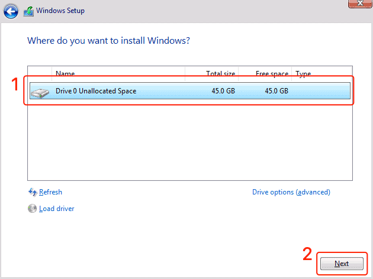This screenshot has width=373, height=279.
Task: Click the hard drive icon for Drive 0
Action: (40, 93)
